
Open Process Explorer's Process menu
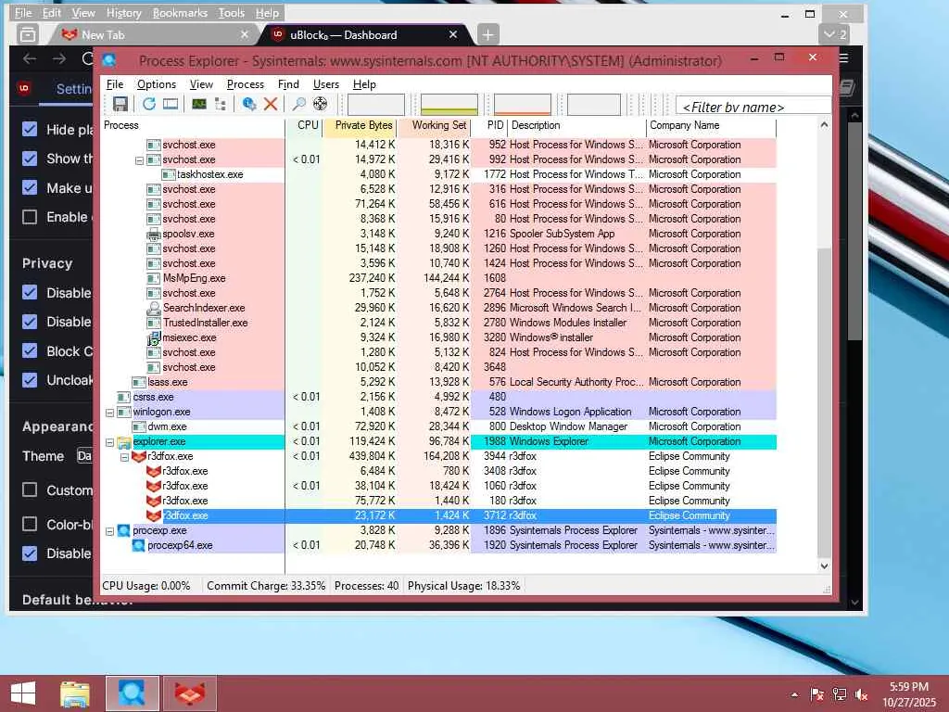click(245, 84)
